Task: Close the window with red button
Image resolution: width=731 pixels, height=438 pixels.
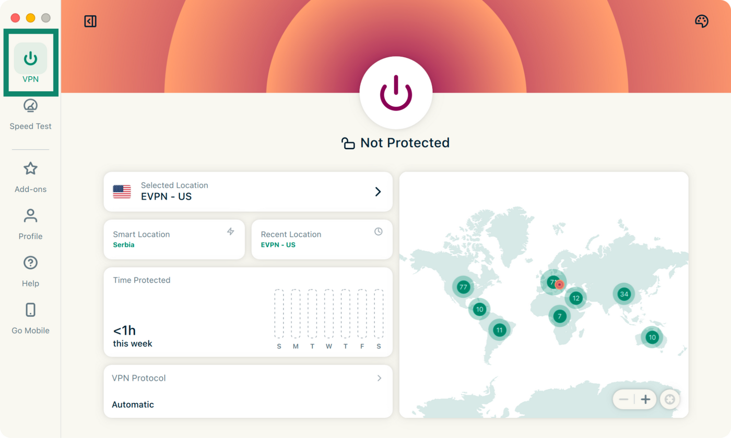Action: coord(15,18)
